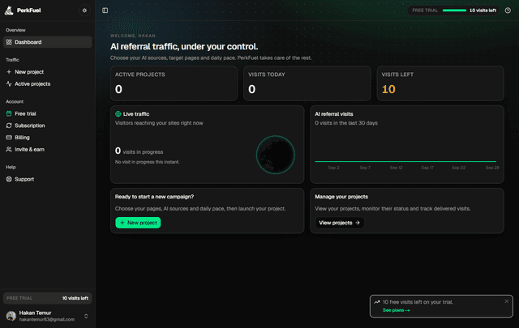
Task: Open settings via the gear icon
Action: pos(84,11)
